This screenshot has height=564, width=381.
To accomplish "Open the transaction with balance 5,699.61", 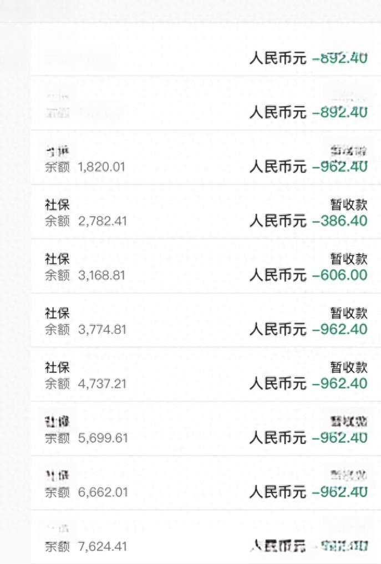I will [x=206, y=429].
